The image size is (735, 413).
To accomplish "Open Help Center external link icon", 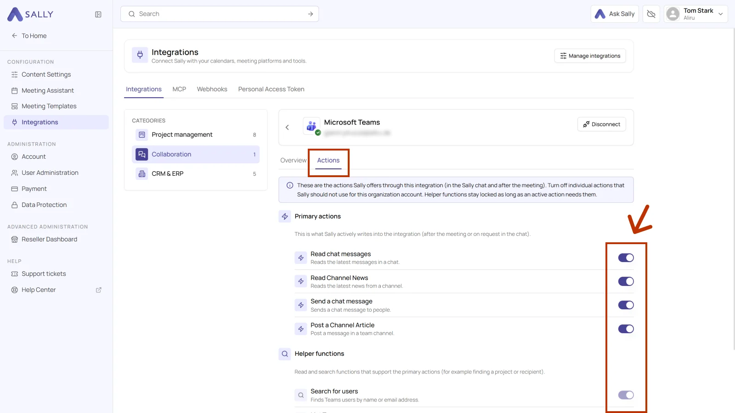I will tap(98, 290).
